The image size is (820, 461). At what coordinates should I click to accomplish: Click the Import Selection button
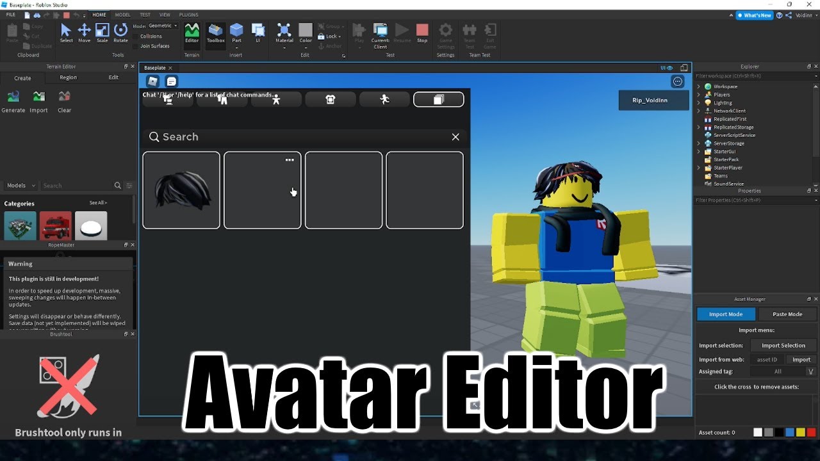(783, 346)
